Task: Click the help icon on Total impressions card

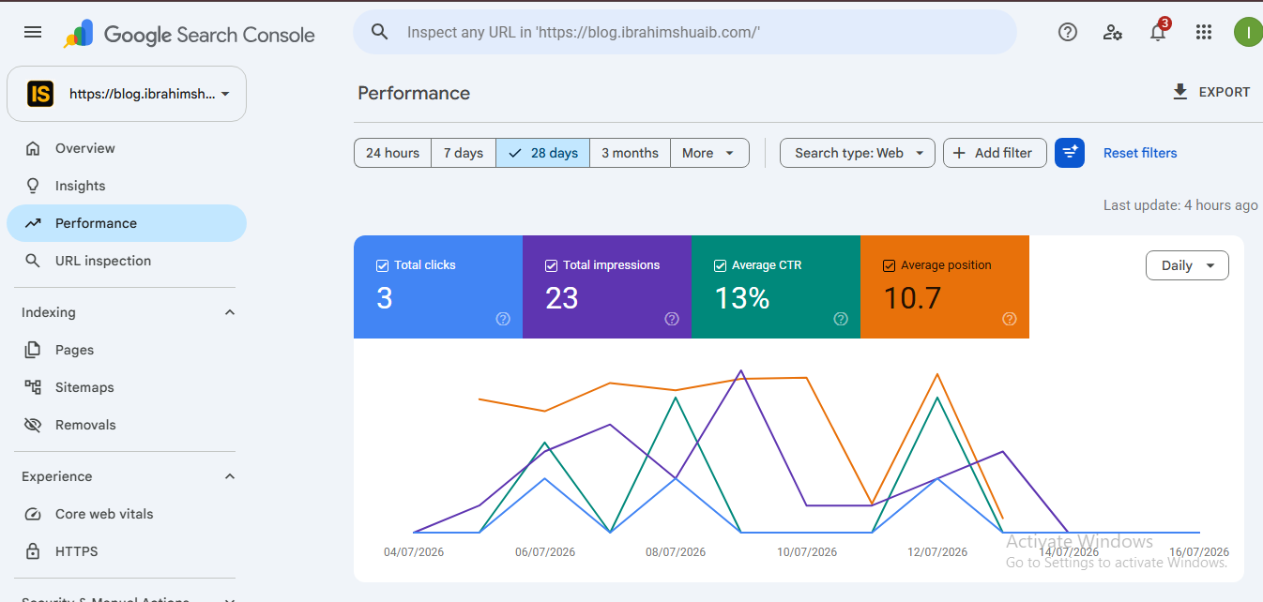Action: point(672,319)
